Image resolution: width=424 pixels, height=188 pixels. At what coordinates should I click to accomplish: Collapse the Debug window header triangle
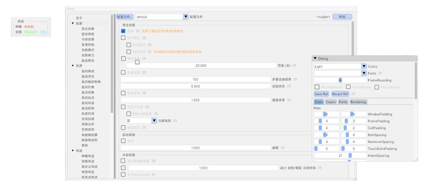[x=315, y=58]
